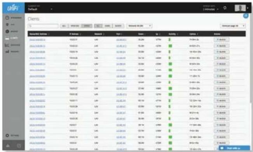Sort by Activity column header
This screenshot has width=253, height=152.
pyautogui.click(x=173, y=34)
